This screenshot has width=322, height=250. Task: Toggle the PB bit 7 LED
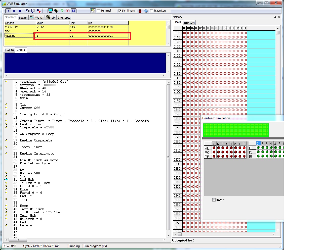pyautogui.click(x=214, y=157)
